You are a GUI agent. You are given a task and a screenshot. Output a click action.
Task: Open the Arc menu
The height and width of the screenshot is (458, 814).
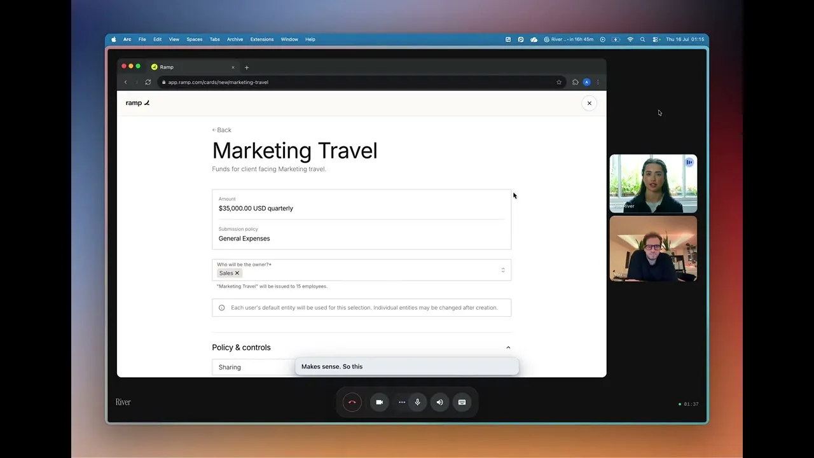point(127,39)
